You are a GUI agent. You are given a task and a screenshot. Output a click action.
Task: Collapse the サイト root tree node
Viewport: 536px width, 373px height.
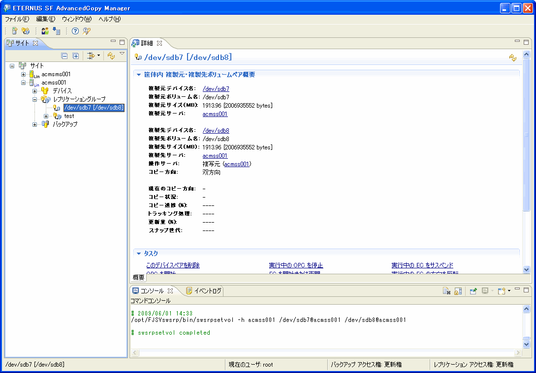pos(12,66)
